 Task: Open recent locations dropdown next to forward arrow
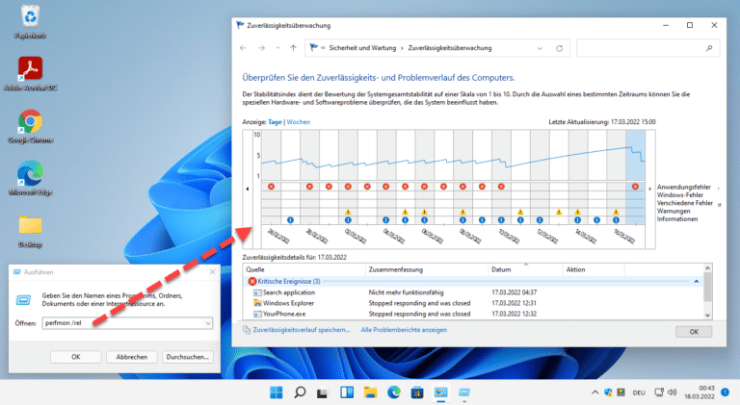277,48
